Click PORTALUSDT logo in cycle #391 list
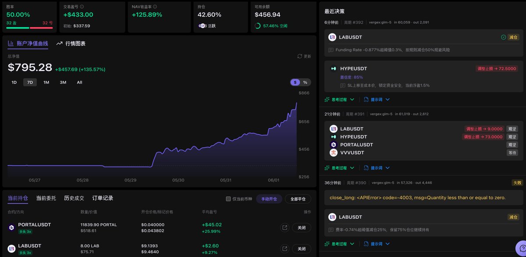Screen dimensions: 526x257 tap(334, 145)
